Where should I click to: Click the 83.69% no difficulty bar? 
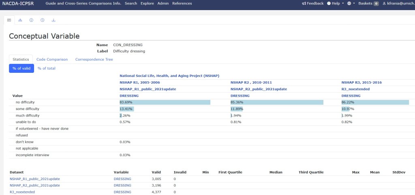(x=165, y=102)
